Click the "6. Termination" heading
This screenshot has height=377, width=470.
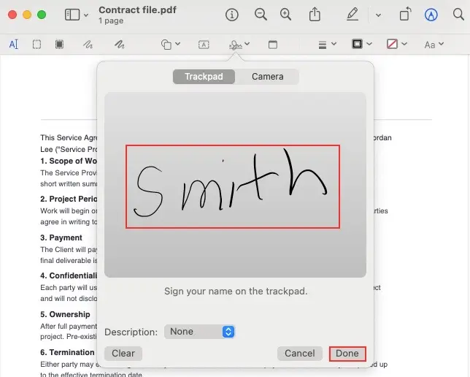67,352
